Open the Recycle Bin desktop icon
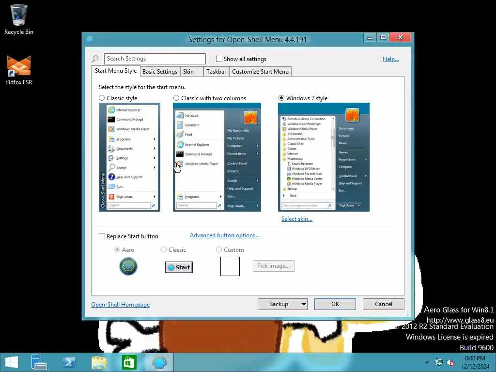This screenshot has width=496, height=372. click(19, 19)
